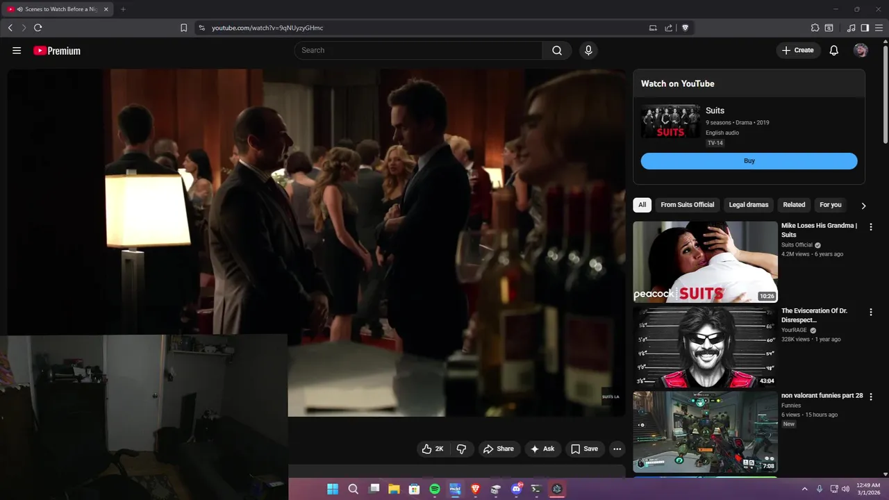889x500 pixels.
Task: Open the tab search icon in the toolbar
Action: click(829, 28)
